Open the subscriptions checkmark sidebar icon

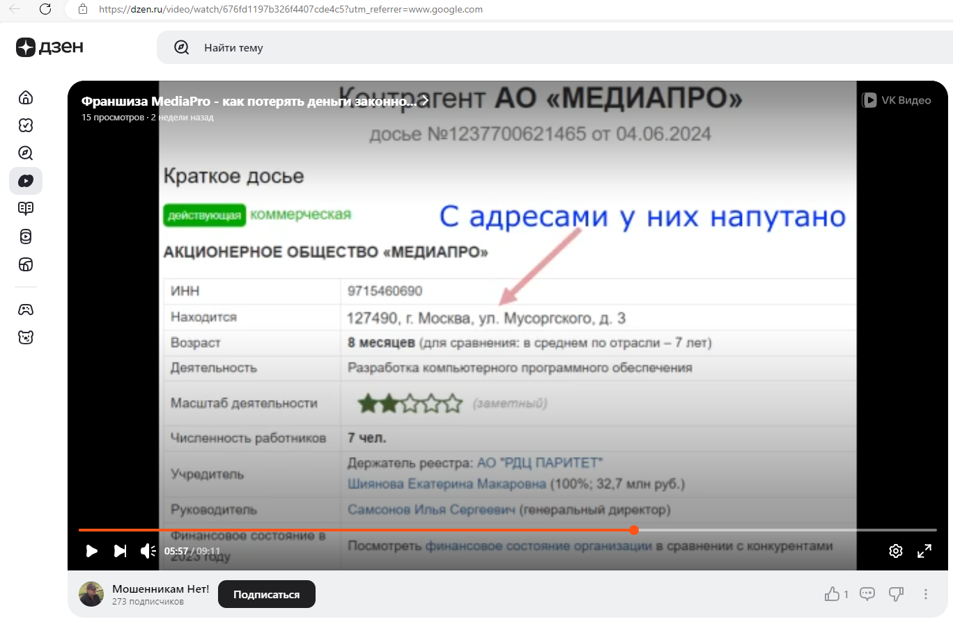(26, 125)
